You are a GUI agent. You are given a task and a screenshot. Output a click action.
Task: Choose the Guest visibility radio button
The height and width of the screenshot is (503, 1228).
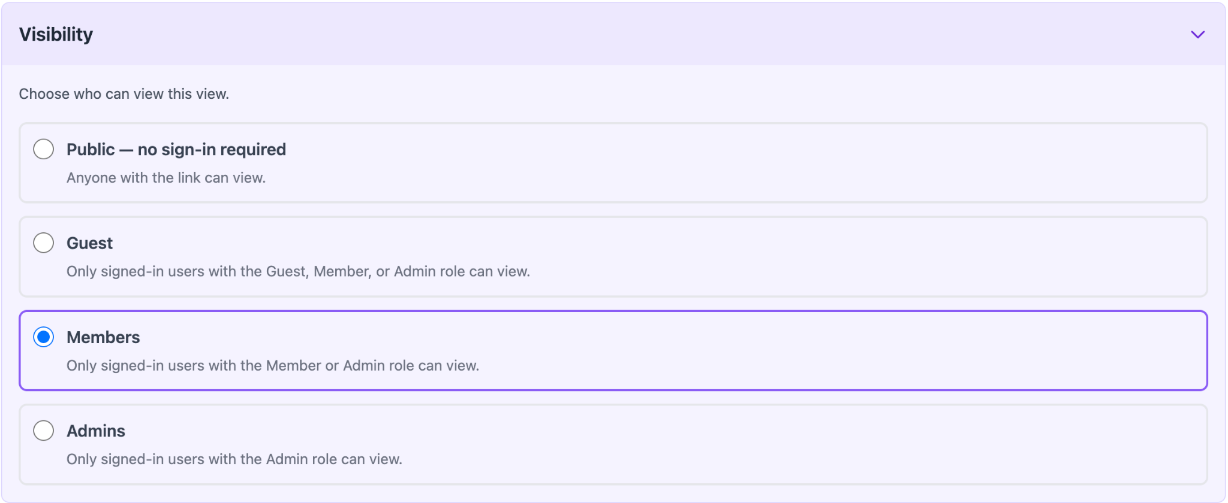coord(43,243)
